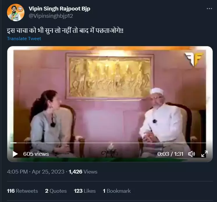This screenshot has width=217, height=202.
Task: Click the 1 Bookmark count
Action: point(117,191)
